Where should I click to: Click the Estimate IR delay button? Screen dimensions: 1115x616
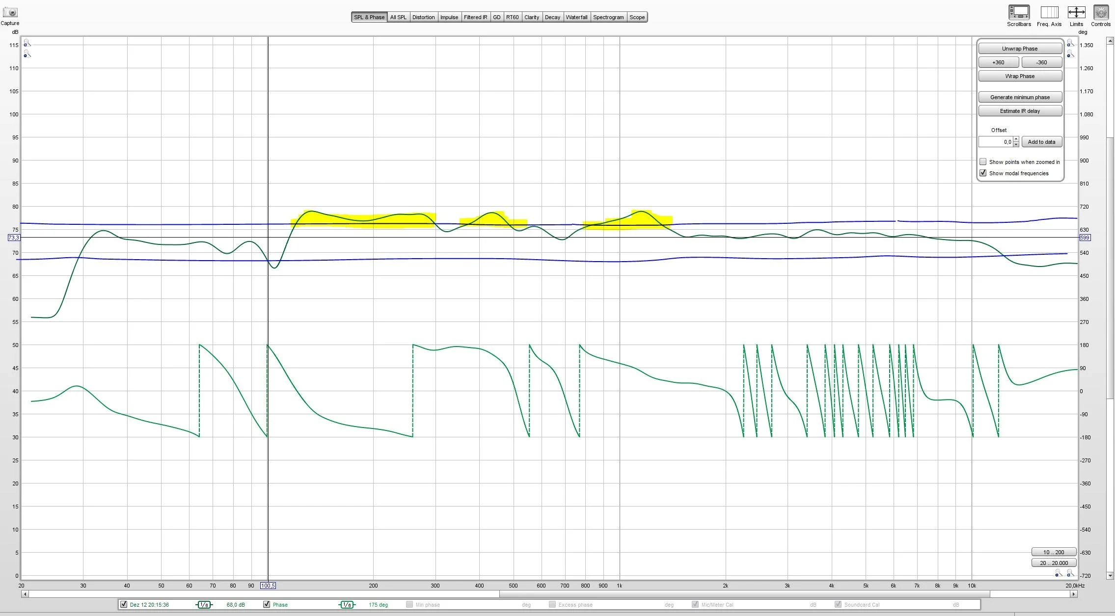tap(1020, 111)
